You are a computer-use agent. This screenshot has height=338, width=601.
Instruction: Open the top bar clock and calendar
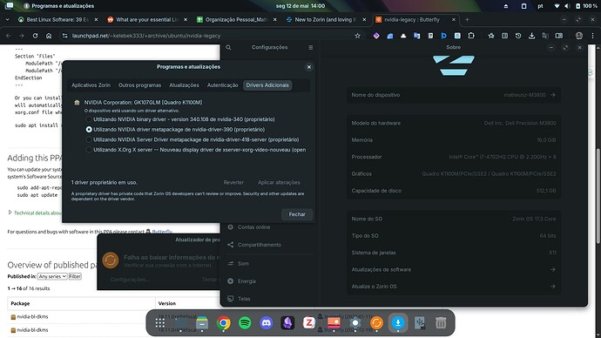(300, 6)
